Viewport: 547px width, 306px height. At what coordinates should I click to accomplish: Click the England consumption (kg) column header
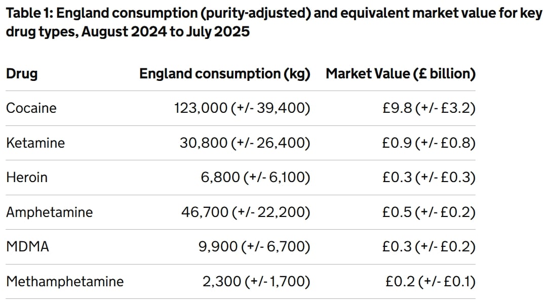click(x=224, y=74)
